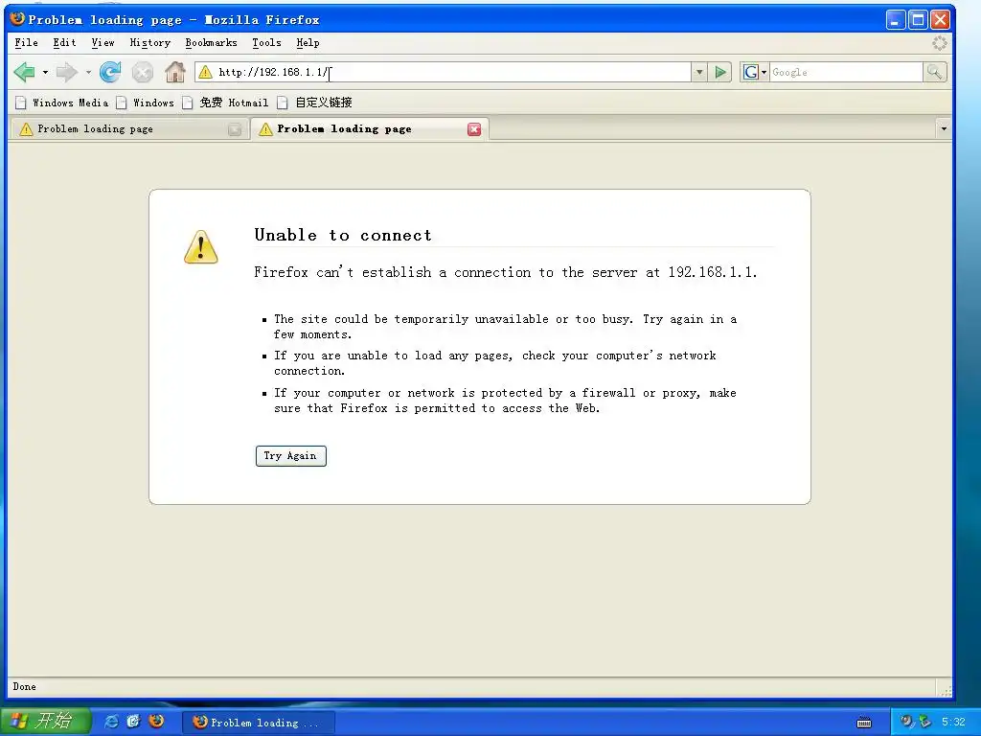The height and width of the screenshot is (736, 981).
Task: Click the yellow warning triangle on error page
Action: pyautogui.click(x=201, y=246)
